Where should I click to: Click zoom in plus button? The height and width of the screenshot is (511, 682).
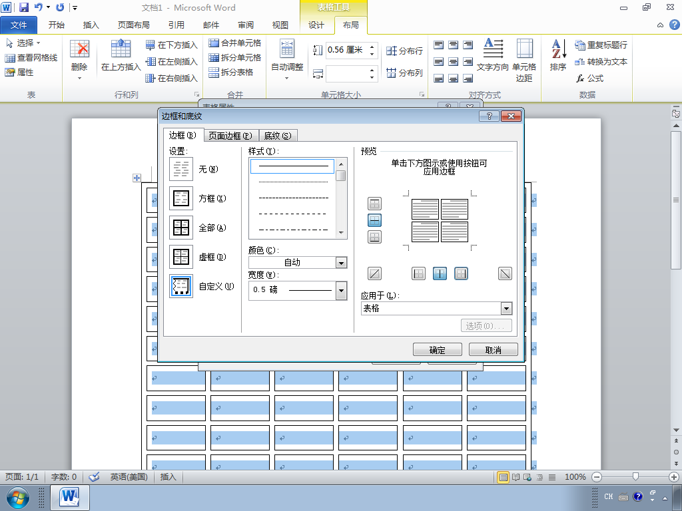[674, 477]
